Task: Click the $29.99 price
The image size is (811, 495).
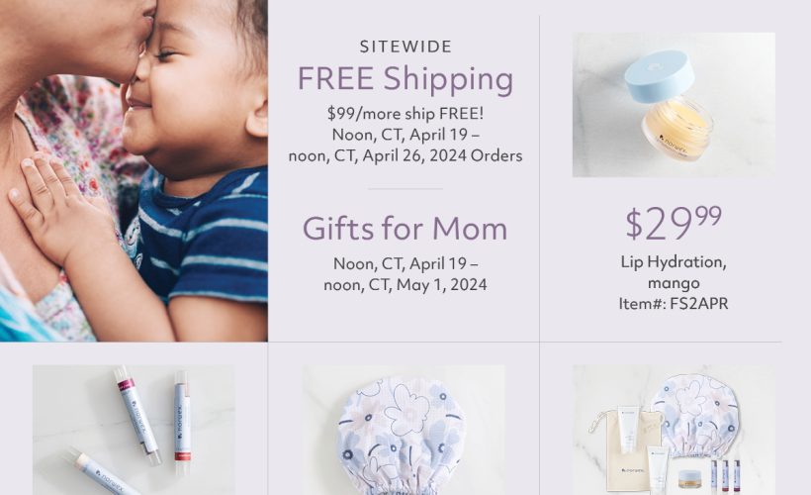Action: coord(673,224)
